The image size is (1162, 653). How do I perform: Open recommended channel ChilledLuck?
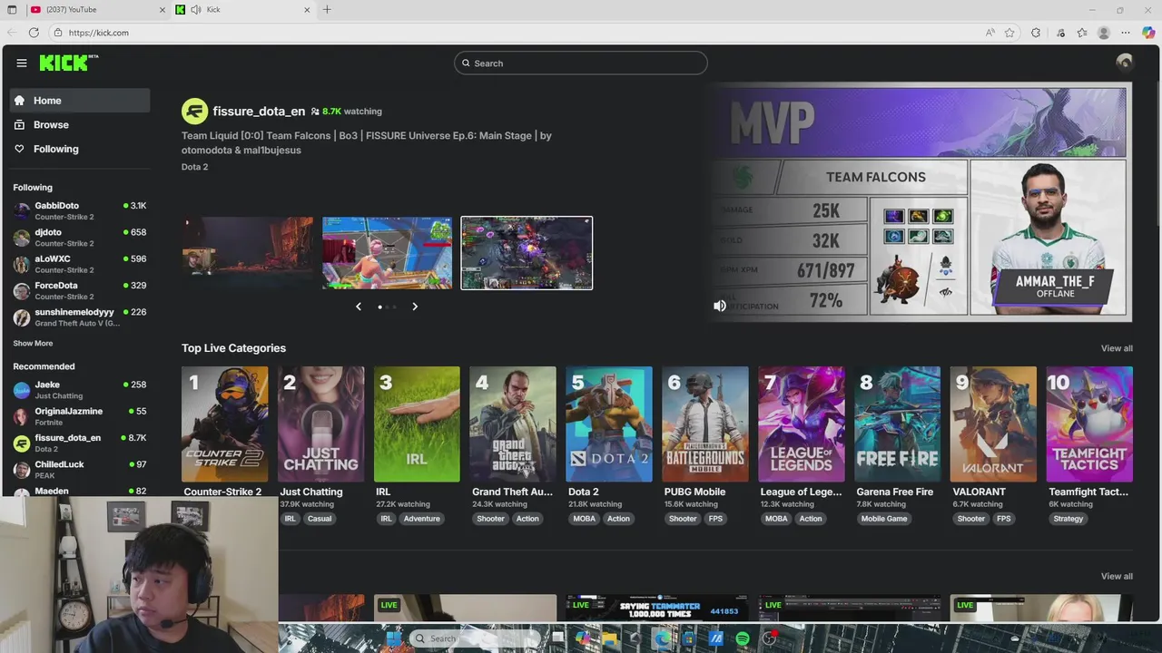click(80, 469)
